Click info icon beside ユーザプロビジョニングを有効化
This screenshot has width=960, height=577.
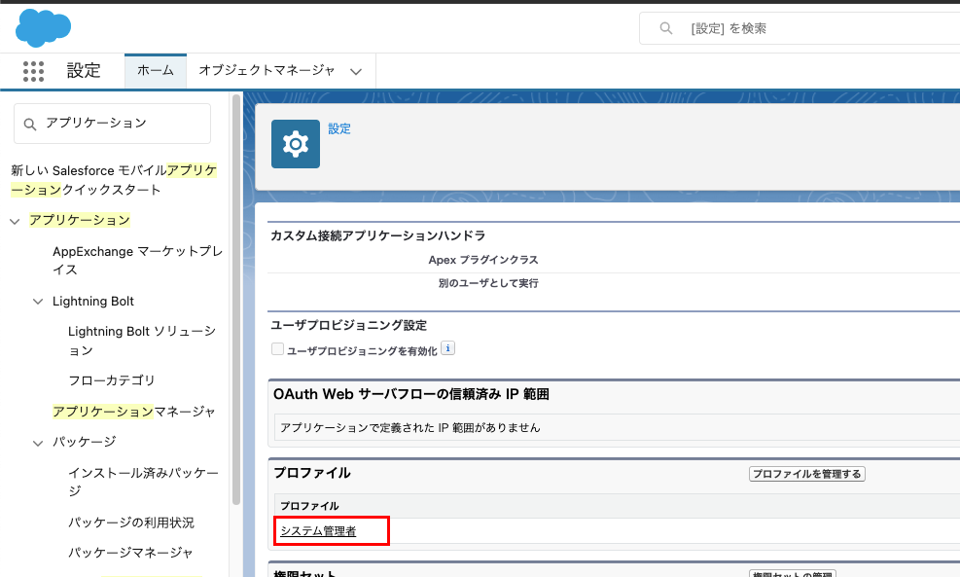tap(448, 348)
